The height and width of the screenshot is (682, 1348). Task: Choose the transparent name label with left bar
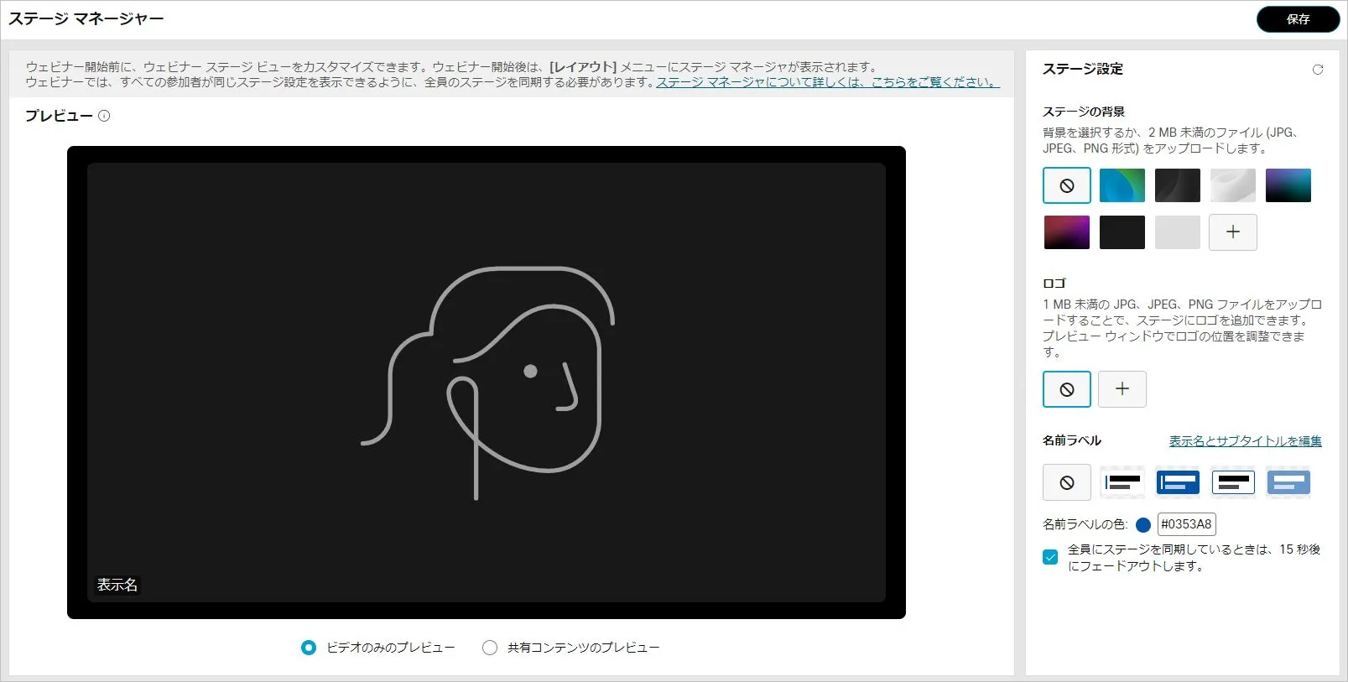click(1122, 482)
